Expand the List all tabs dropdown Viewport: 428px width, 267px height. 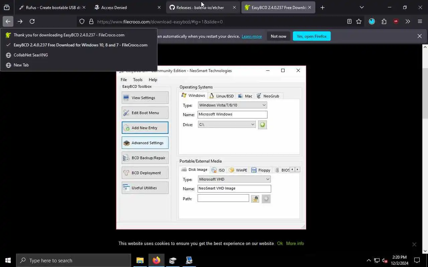click(361, 7)
